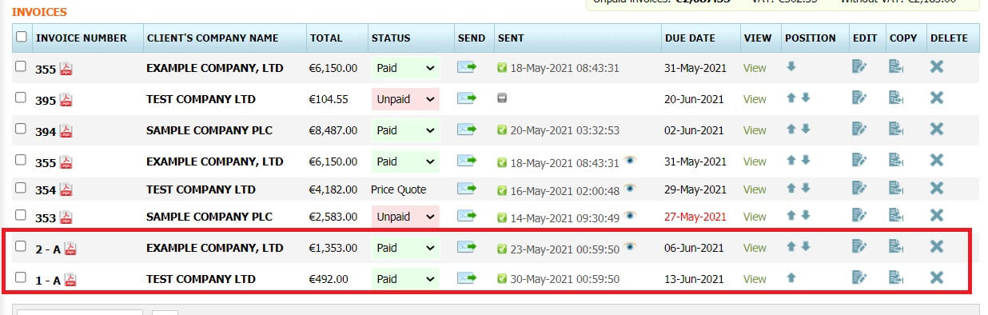Move invoice 2 - A down one position

tap(805, 246)
